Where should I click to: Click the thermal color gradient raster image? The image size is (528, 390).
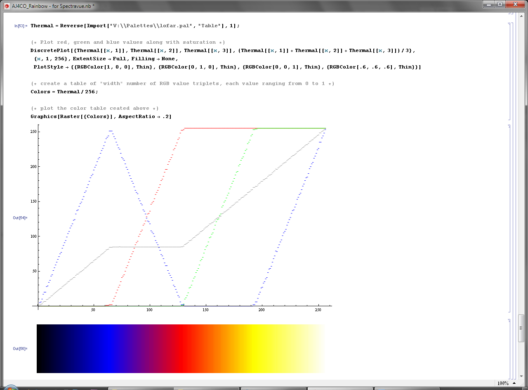pyautogui.click(x=180, y=348)
